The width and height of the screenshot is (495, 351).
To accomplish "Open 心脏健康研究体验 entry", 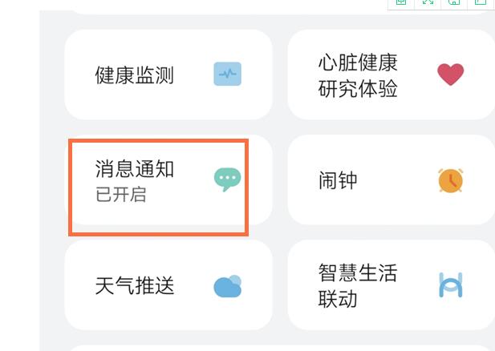I will coord(358,75).
